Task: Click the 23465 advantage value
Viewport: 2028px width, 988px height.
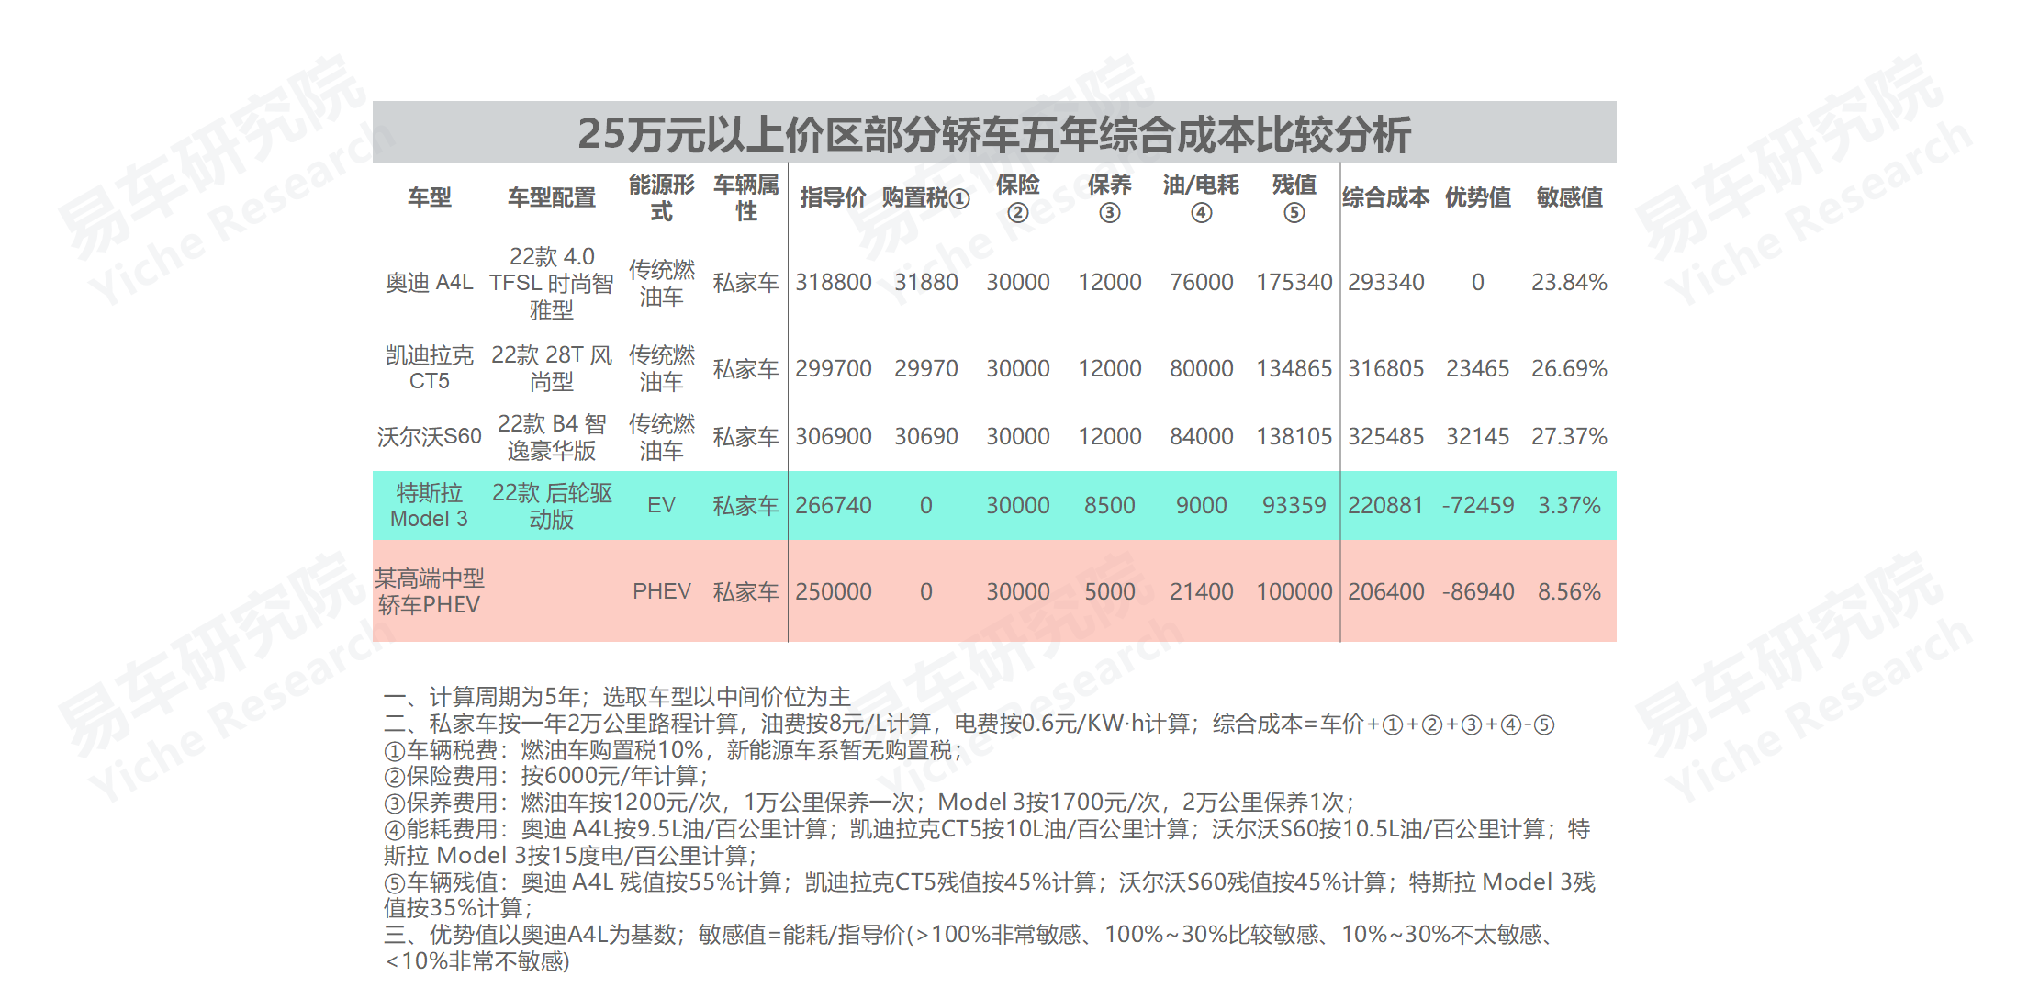Action: tap(1478, 369)
